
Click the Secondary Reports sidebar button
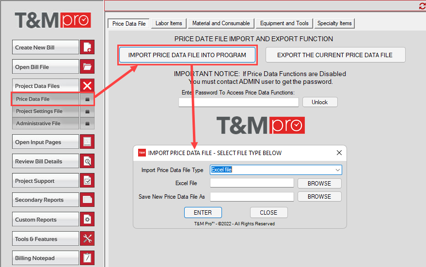pos(46,200)
